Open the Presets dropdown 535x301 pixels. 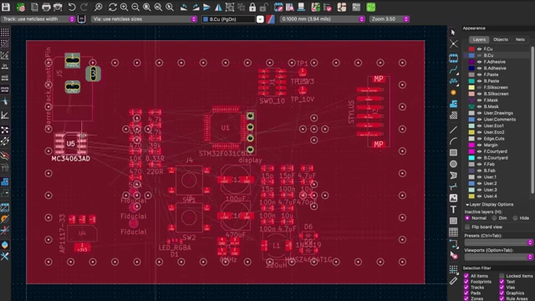498,242
